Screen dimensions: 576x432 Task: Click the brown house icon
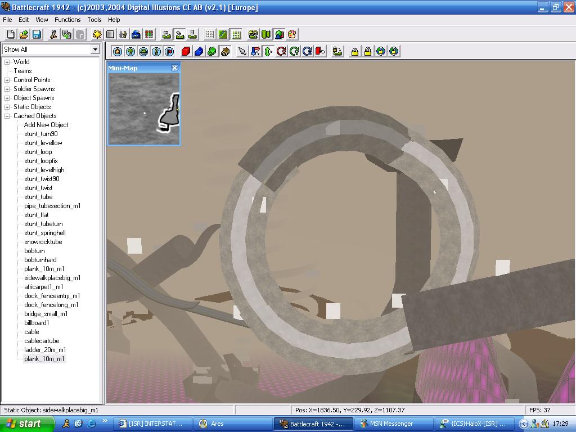click(225, 51)
